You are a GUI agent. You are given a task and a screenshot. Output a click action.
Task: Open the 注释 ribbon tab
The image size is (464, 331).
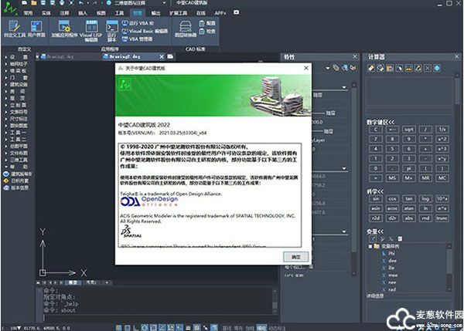[x=64, y=12]
